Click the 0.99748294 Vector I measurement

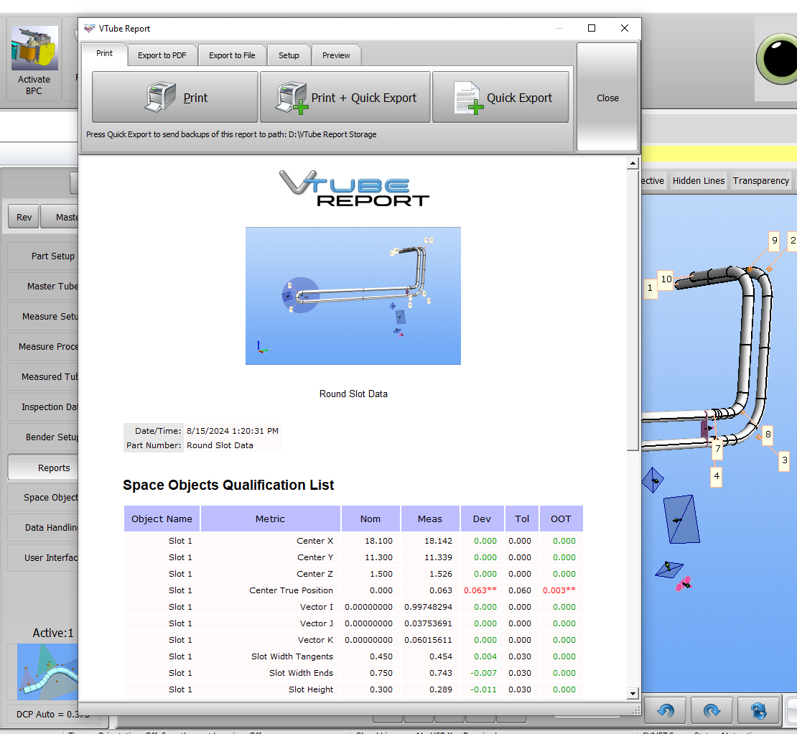point(428,607)
